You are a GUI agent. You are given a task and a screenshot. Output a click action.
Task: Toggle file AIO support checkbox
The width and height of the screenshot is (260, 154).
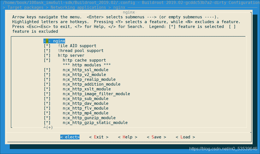(x=47, y=46)
